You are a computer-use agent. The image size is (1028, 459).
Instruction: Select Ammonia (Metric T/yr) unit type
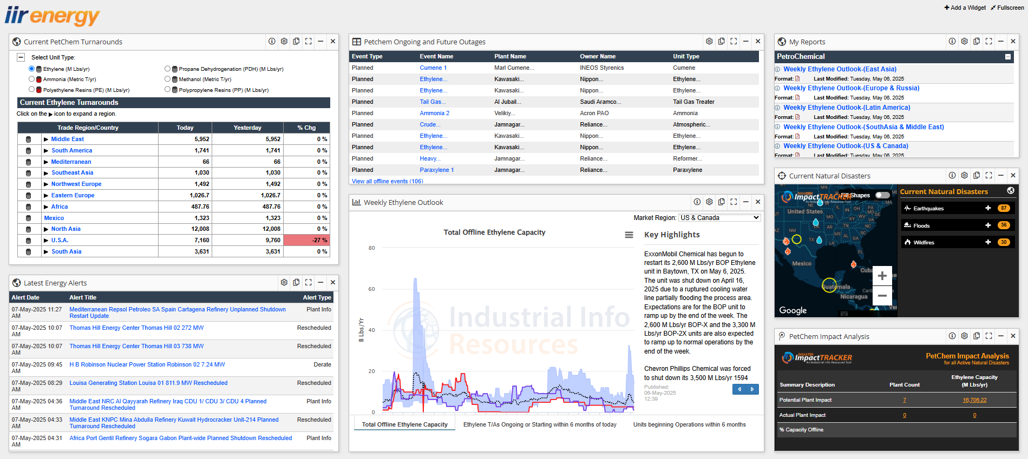click(x=31, y=79)
